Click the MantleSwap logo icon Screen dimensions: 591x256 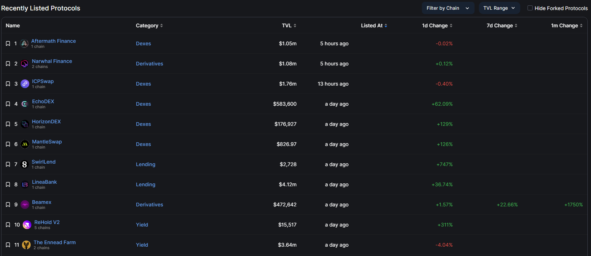click(25, 144)
